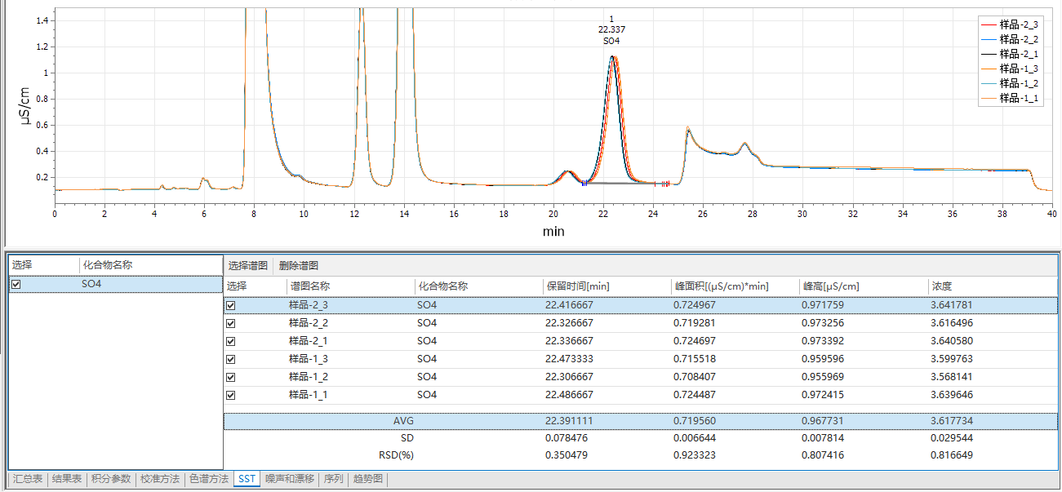Viewport: 1062px width, 492px height.
Task: Click the 删除谱图 button
Action: tap(298, 265)
